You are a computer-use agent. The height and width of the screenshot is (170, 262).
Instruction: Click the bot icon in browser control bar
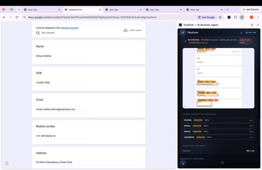[222, 163]
